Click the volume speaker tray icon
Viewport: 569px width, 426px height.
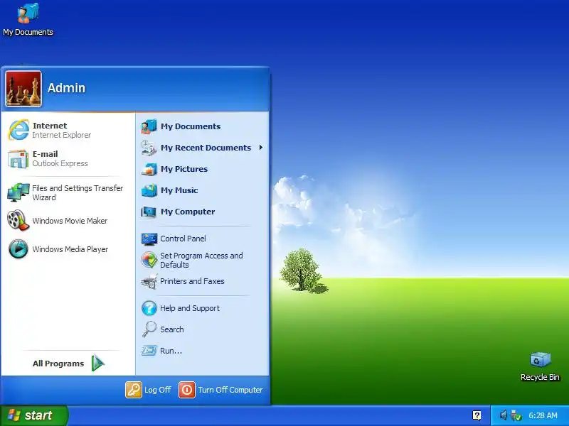click(504, 415)
